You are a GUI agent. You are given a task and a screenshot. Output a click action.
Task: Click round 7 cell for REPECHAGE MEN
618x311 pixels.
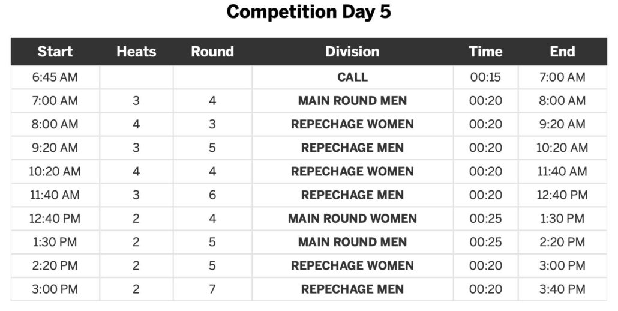[212, 289]
